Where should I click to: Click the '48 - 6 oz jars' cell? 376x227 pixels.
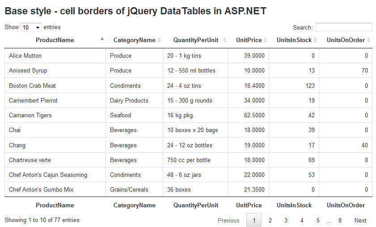click(196, 175)
